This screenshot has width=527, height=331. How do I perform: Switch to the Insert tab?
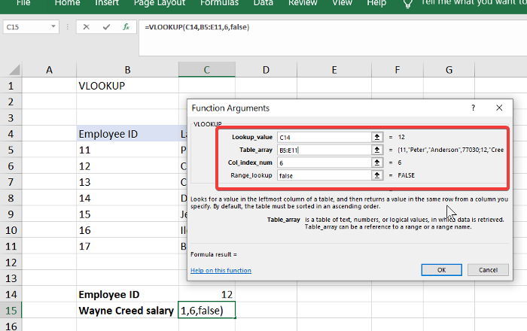click(x=107, y=3)
